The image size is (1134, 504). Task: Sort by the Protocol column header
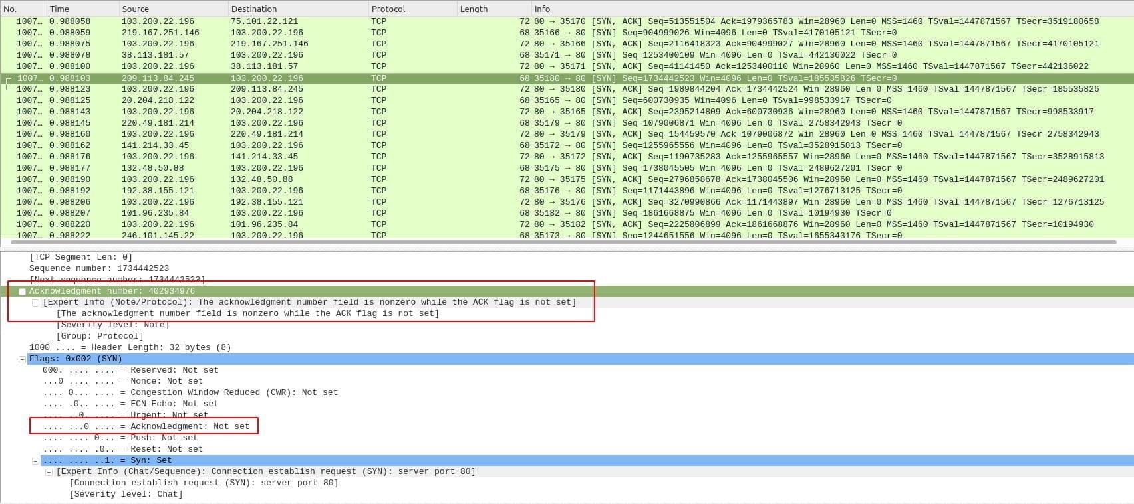point(388,9)
